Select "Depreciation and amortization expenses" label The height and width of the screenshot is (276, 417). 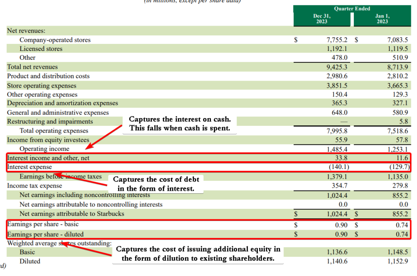pos(62,103)
